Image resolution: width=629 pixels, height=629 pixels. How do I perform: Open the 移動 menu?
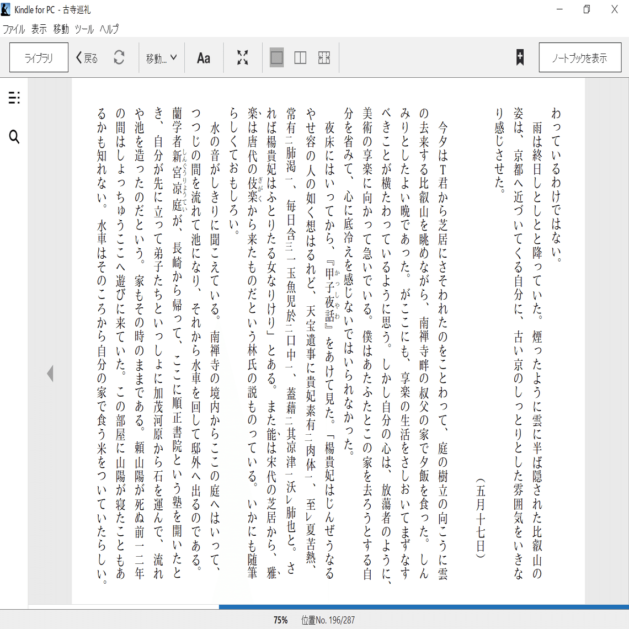61,29
